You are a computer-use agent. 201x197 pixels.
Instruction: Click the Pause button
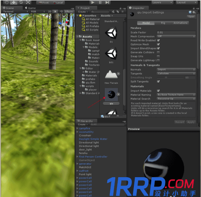pyautogui.click(x=100, y=3)
